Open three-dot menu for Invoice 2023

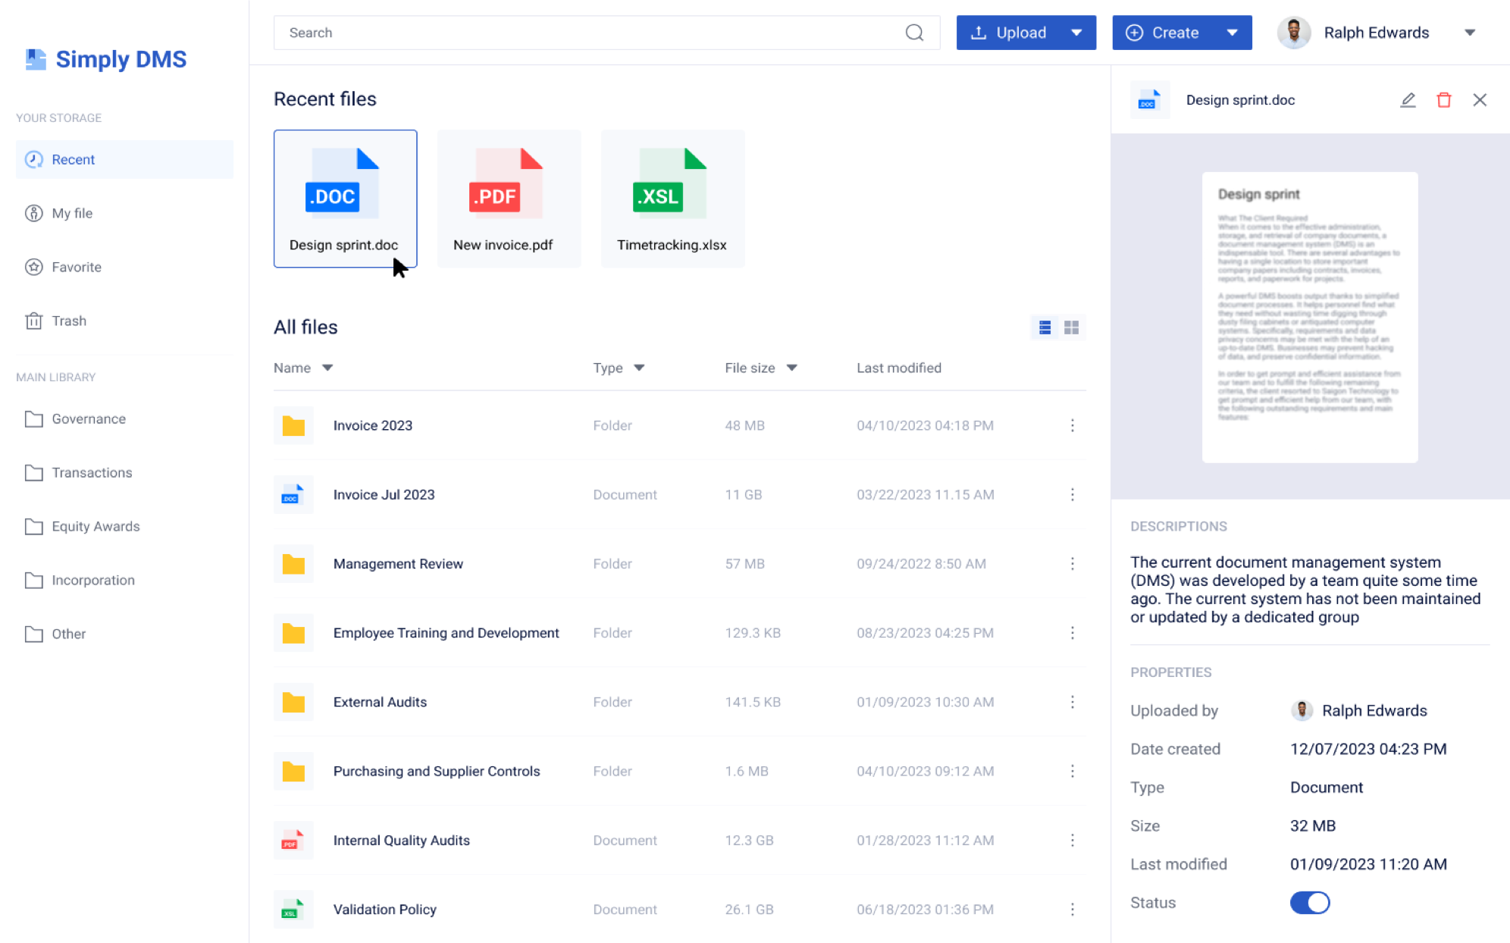tap(1072, 425)
